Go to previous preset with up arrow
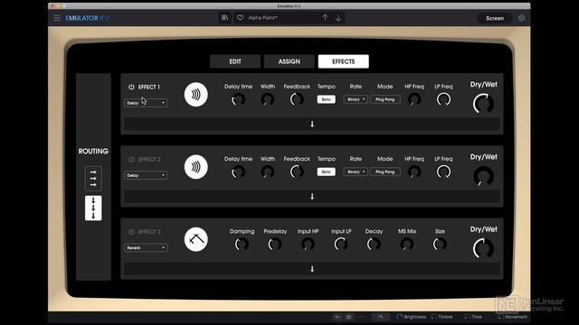Image resolution: width=579 pixels, height=325 pixels. (x=325, y=18)
